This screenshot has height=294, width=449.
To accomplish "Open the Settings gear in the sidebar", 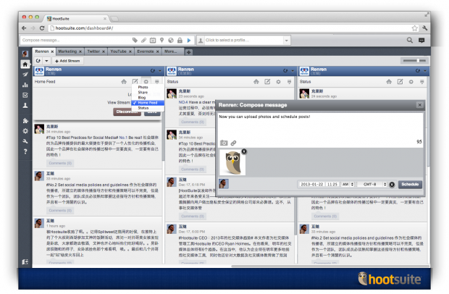I will pyautogui.click(x=25, y=131).
